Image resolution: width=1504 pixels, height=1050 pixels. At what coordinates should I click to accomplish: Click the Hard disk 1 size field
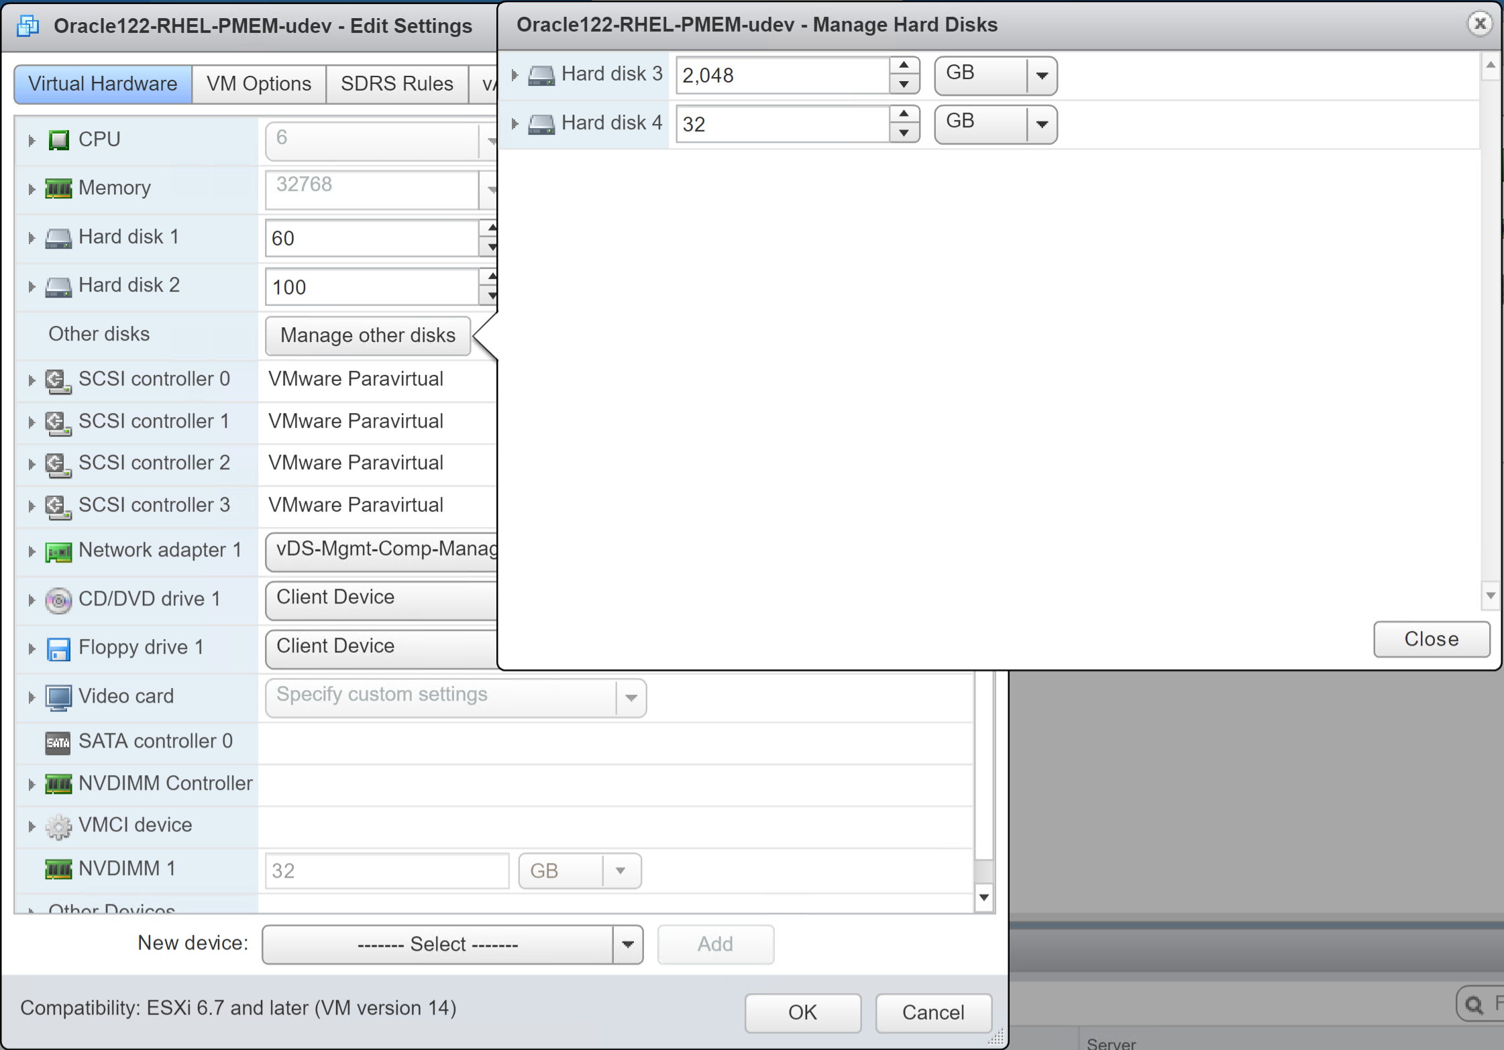coord(372,238)
